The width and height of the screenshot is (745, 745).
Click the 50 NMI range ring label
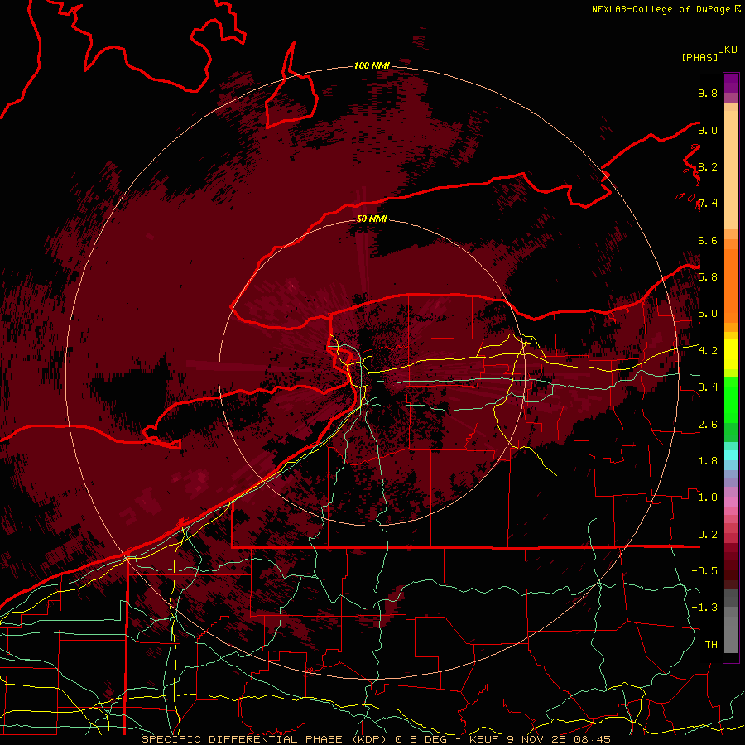coord(372,219)
